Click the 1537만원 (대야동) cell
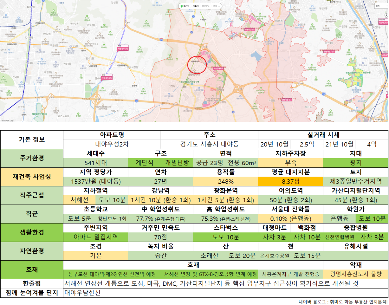This screenshot has height=305, width=389. [96, 181]
